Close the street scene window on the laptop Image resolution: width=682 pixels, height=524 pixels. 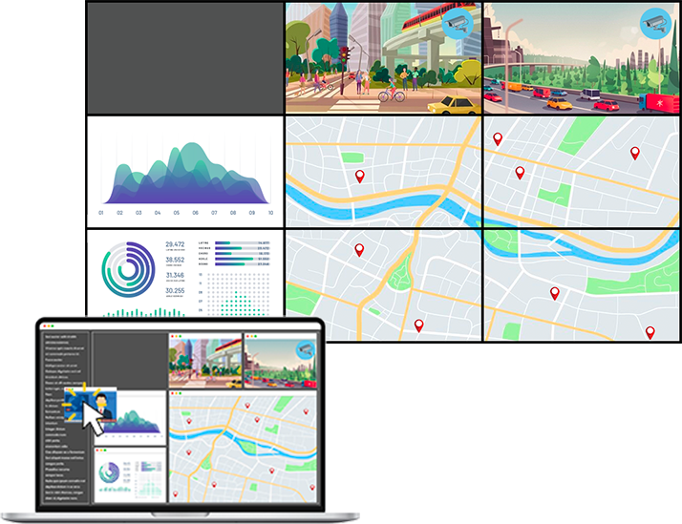coord(173,337)
